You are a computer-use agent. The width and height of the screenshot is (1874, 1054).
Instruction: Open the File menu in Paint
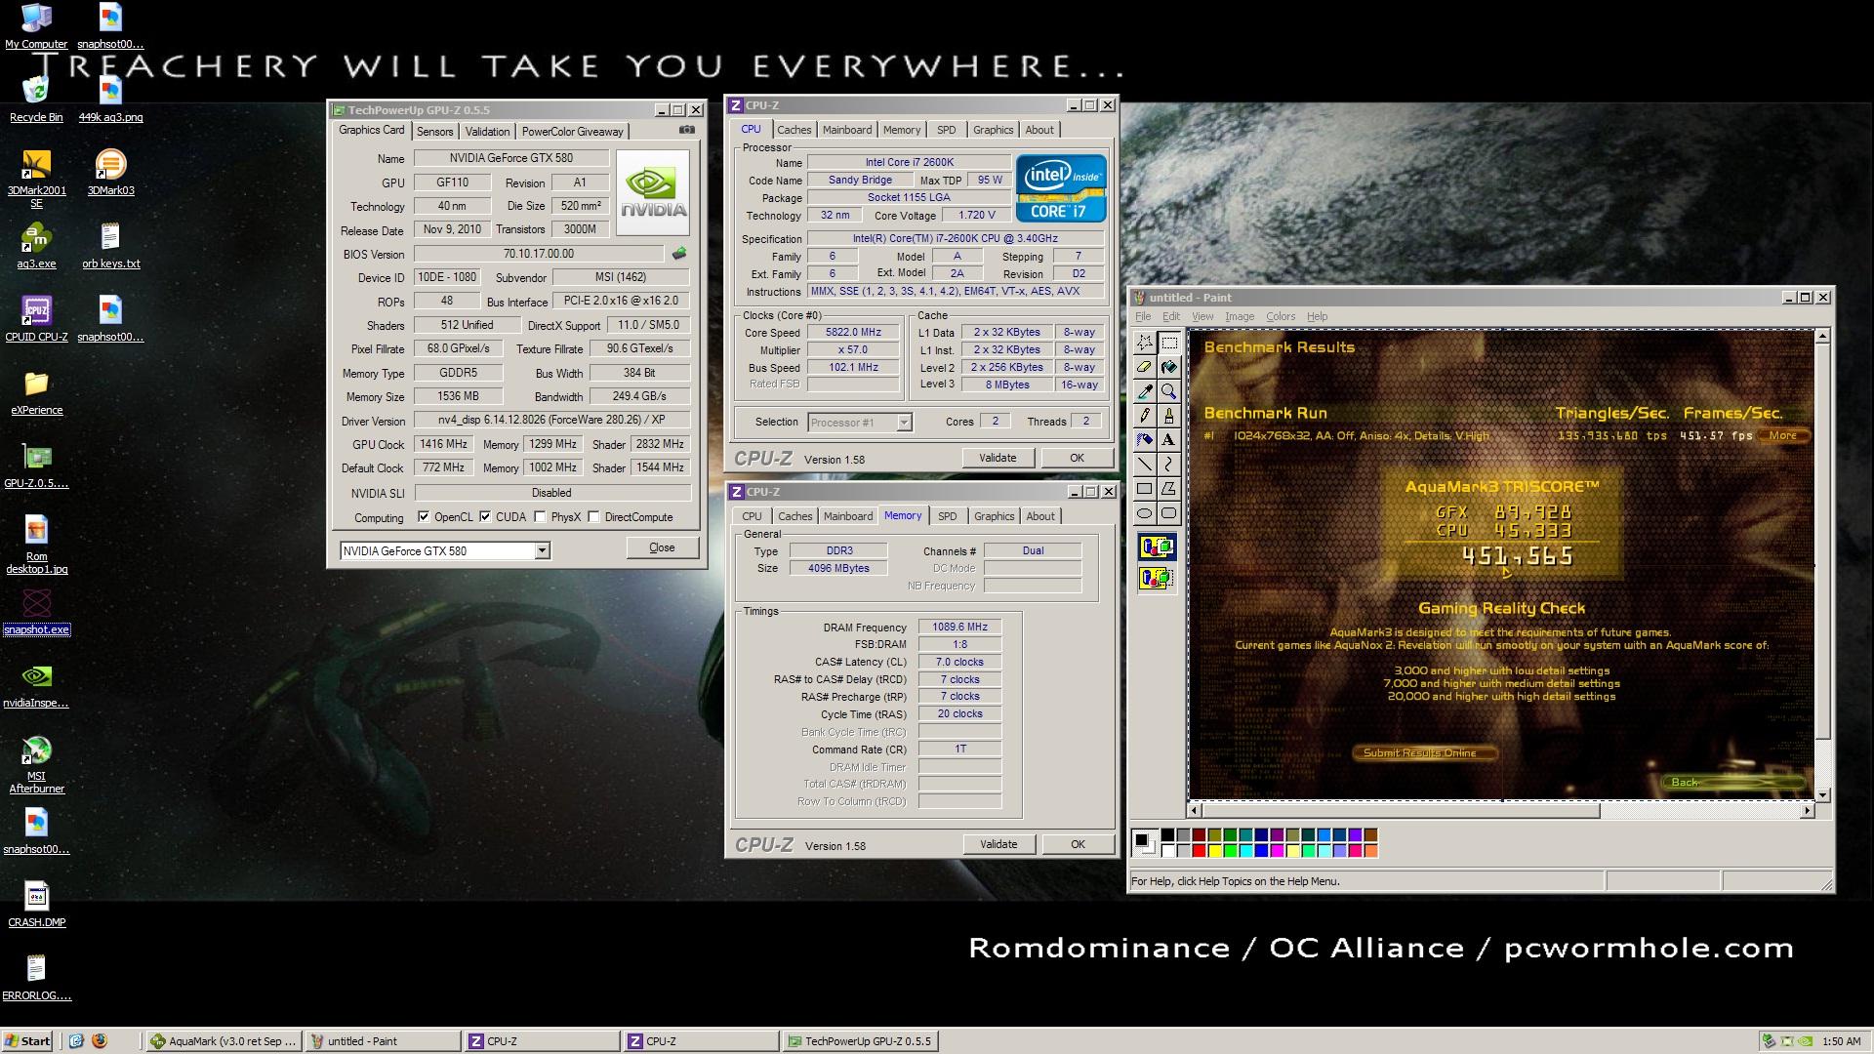click(1142, 316)
